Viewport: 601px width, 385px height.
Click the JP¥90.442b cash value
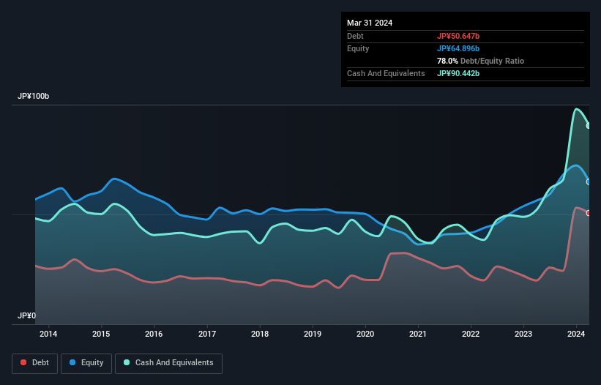point(458,73)
